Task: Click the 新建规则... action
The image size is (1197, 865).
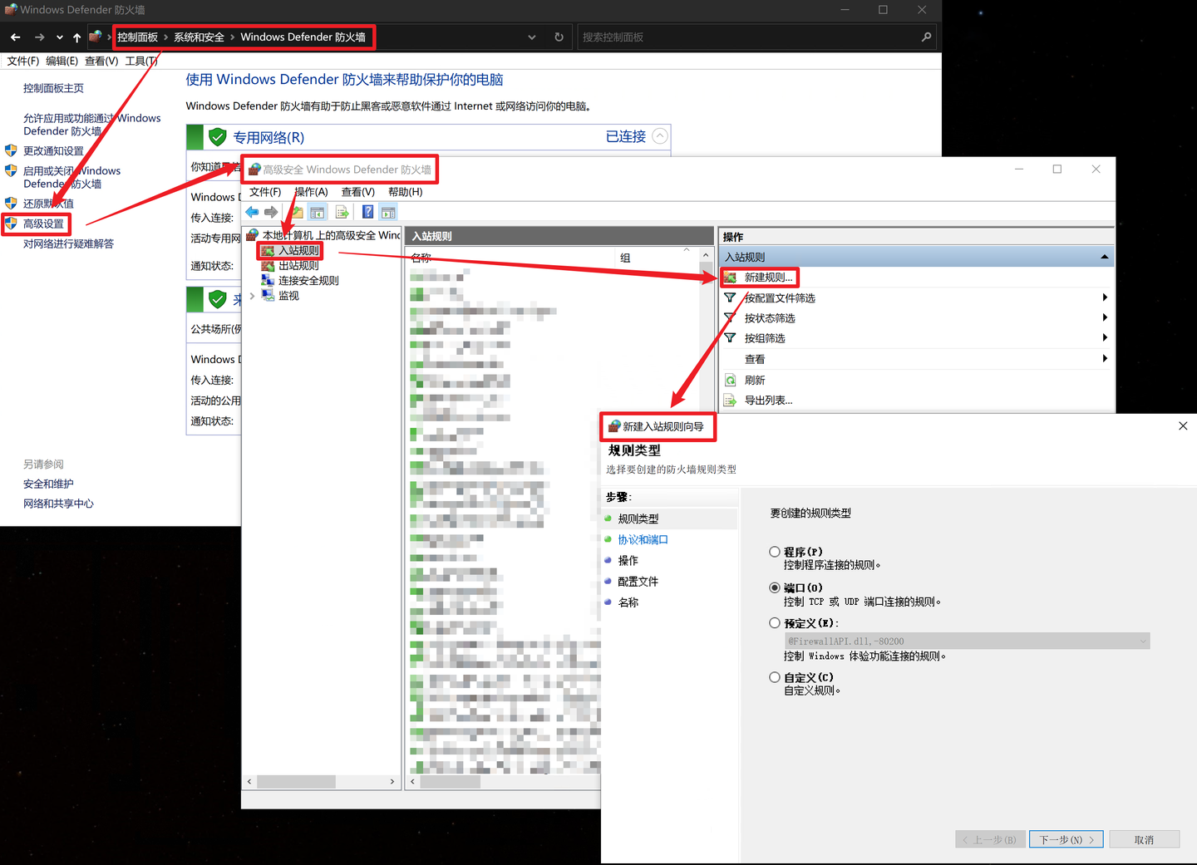Action: [x=768, y=278]
